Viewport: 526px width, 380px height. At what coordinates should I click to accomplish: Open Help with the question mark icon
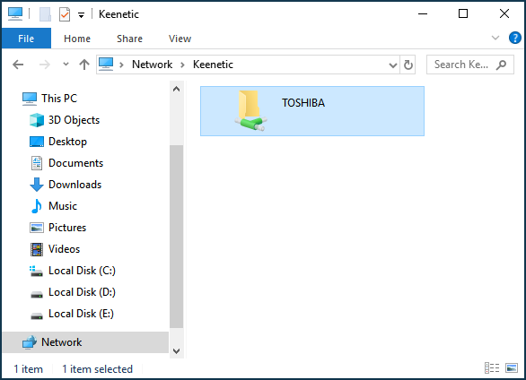pyautogui.click(x=515, y=38)
